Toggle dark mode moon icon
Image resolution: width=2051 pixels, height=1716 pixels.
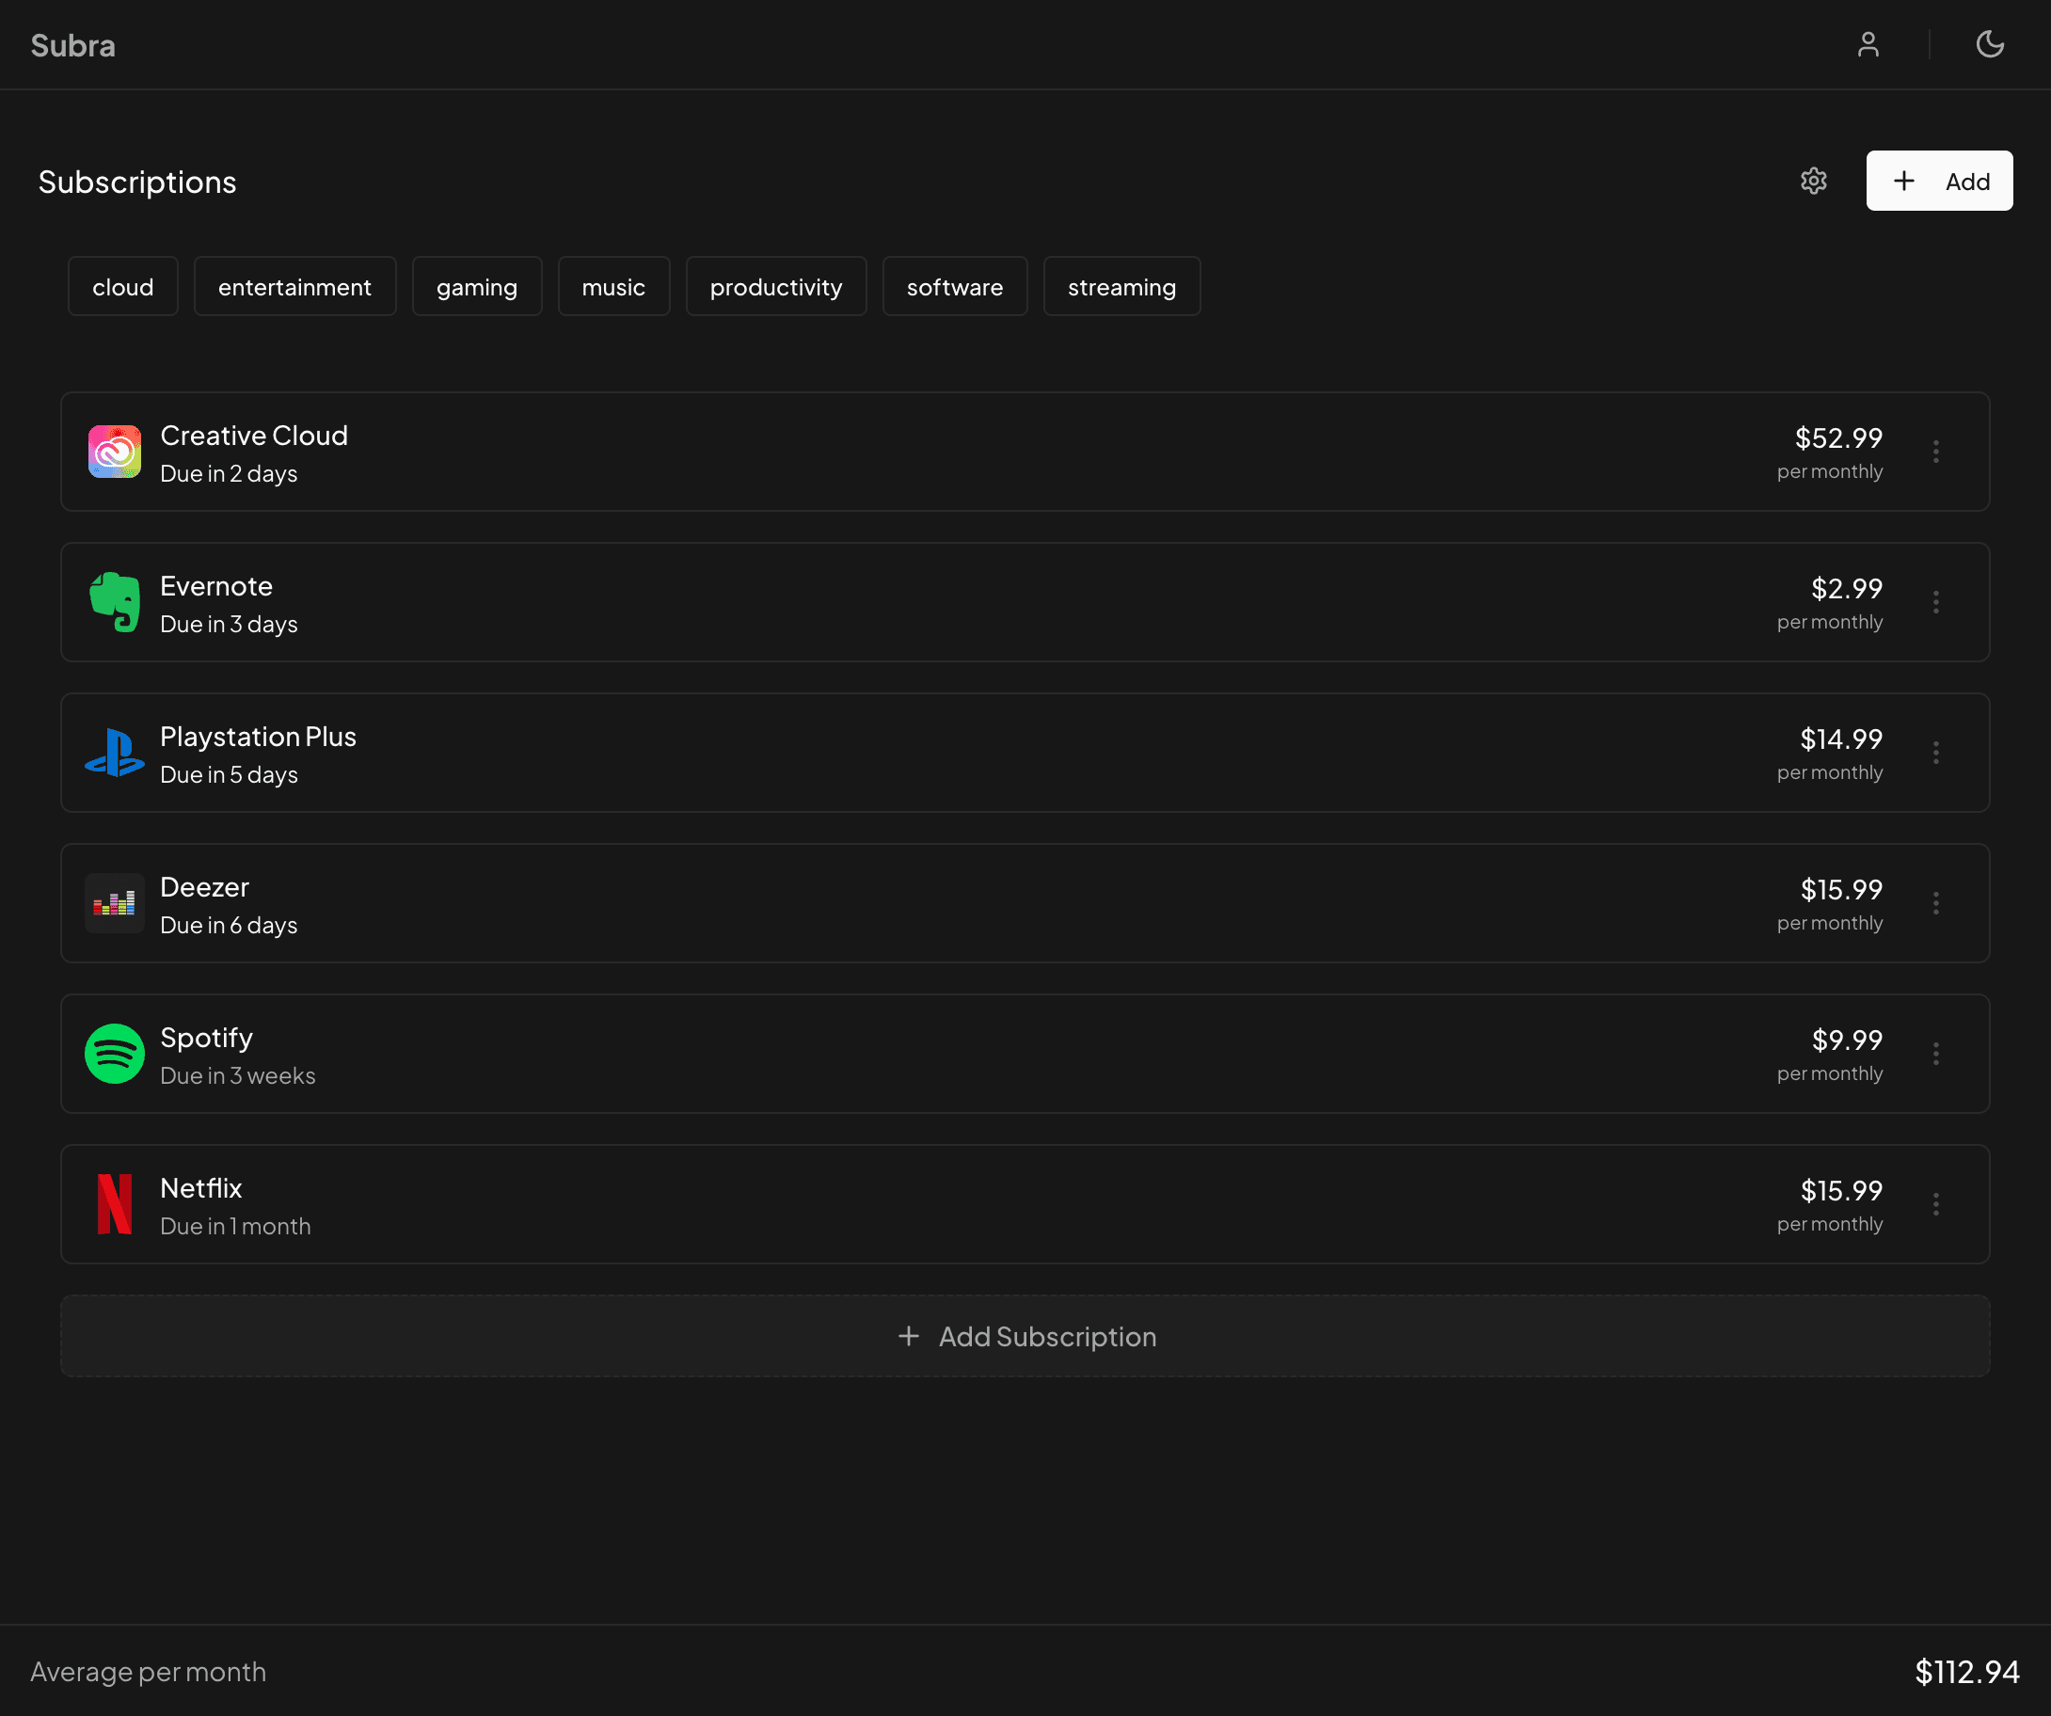[1990, 45]
